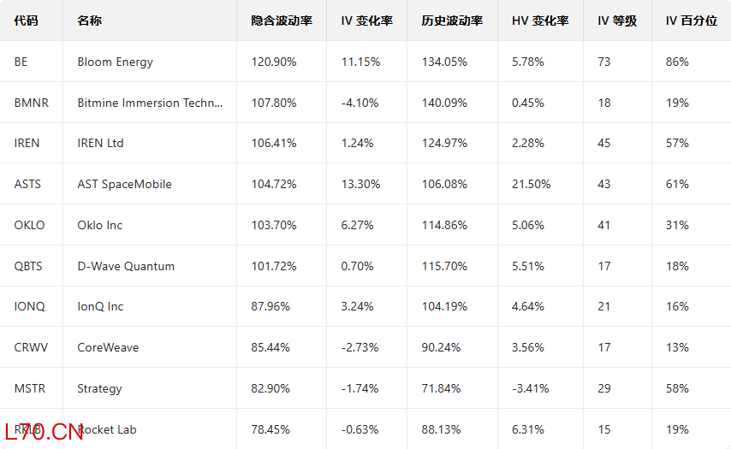Click the 名称 column header
Image resolution: width=731 pixels, height=449 pixels.
[90, 21]
